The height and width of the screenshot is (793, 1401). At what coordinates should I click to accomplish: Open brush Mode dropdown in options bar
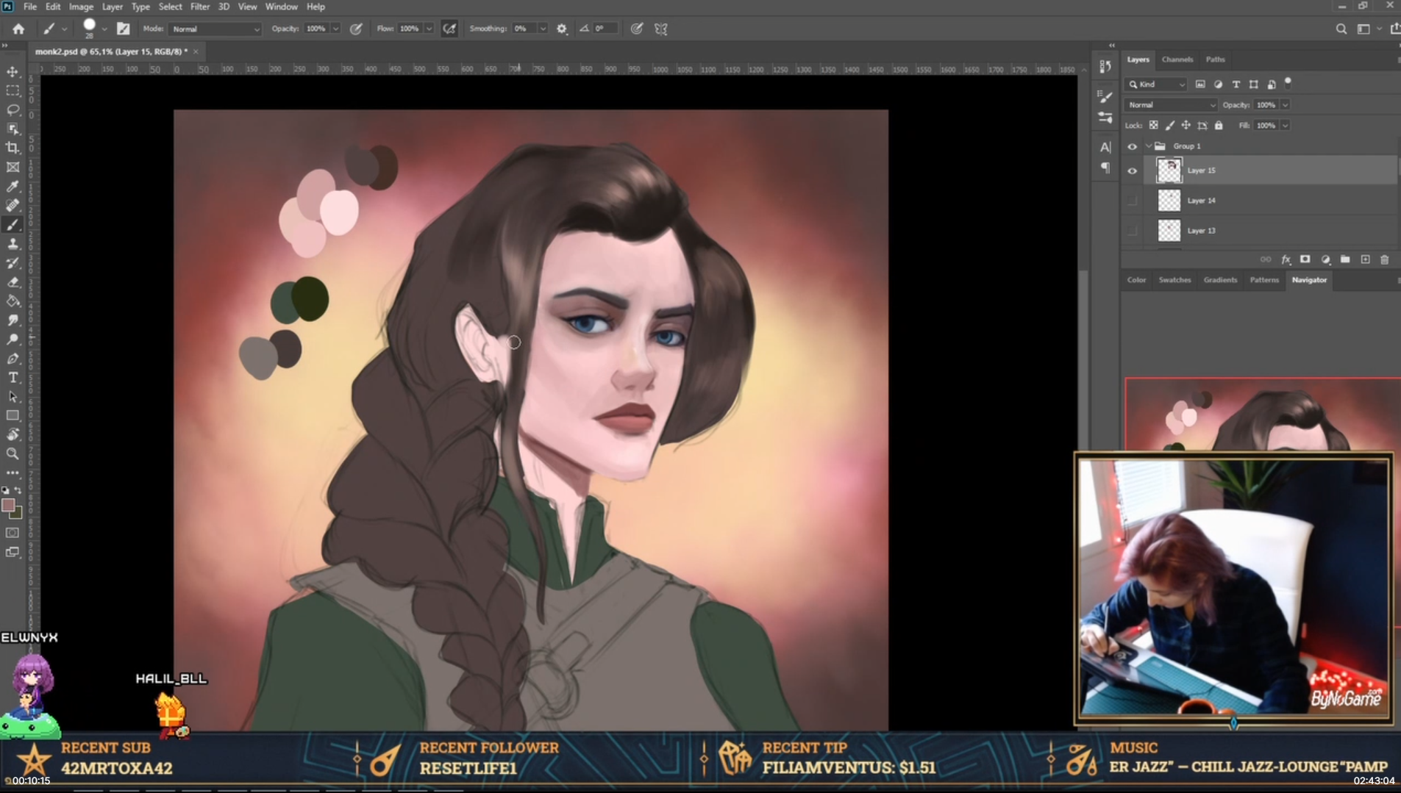click(x=215, y=29)
